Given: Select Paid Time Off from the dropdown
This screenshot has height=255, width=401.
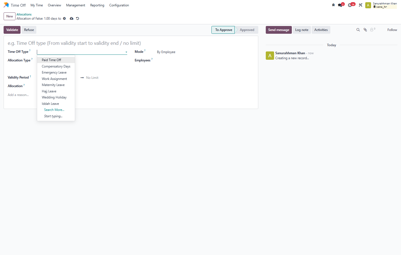Looking at the screenshot, I should pyautogui.click(x=56, y=60).
